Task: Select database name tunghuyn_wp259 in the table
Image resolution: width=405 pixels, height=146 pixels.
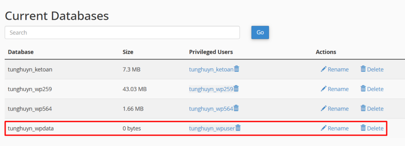Action: pyautogui.click(x=30, y=89)
